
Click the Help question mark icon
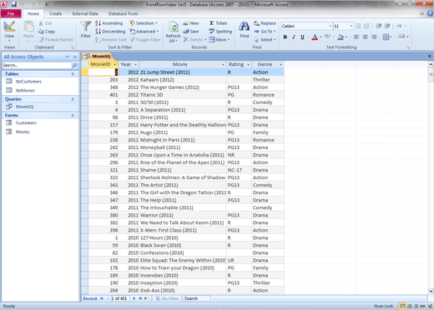click(x=430, y=13)
